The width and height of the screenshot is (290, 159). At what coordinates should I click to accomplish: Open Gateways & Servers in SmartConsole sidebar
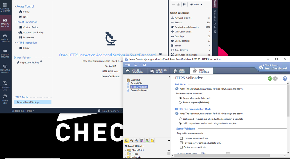5,7
